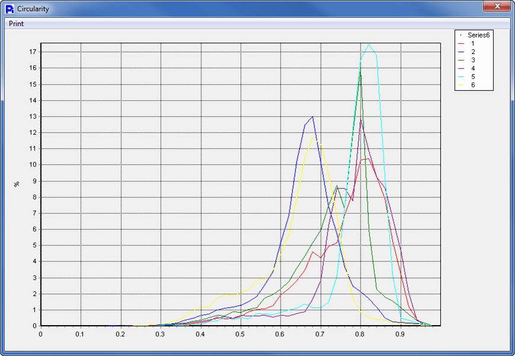Select legend entry 4 purple line
This screenshot has width=515, height=356.
[x=467, y=68]
